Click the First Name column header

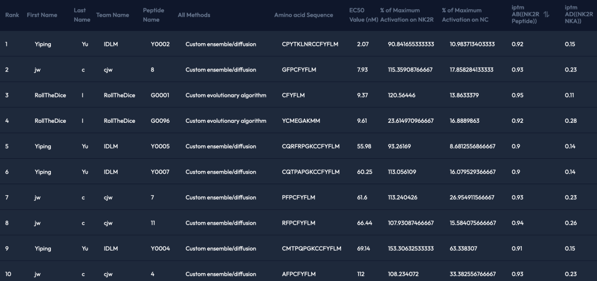(x=42, y=15)
